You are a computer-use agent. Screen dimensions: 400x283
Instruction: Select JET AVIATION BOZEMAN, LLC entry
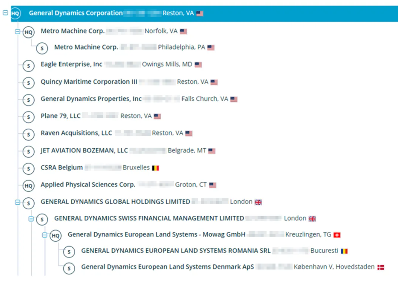[x=84, y=150]
